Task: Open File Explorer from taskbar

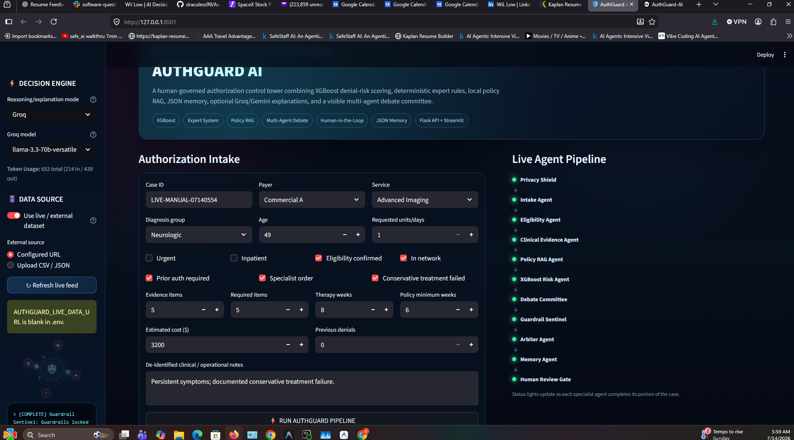Action: click(x=179, y=435)
